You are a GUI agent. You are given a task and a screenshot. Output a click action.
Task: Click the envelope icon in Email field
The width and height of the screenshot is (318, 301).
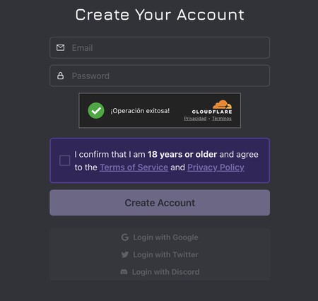[60, 47]
